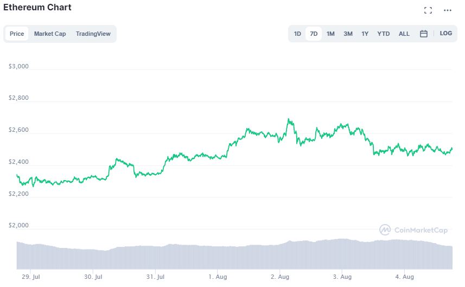Click the 1. Aug date axis label

click(218, 277)
